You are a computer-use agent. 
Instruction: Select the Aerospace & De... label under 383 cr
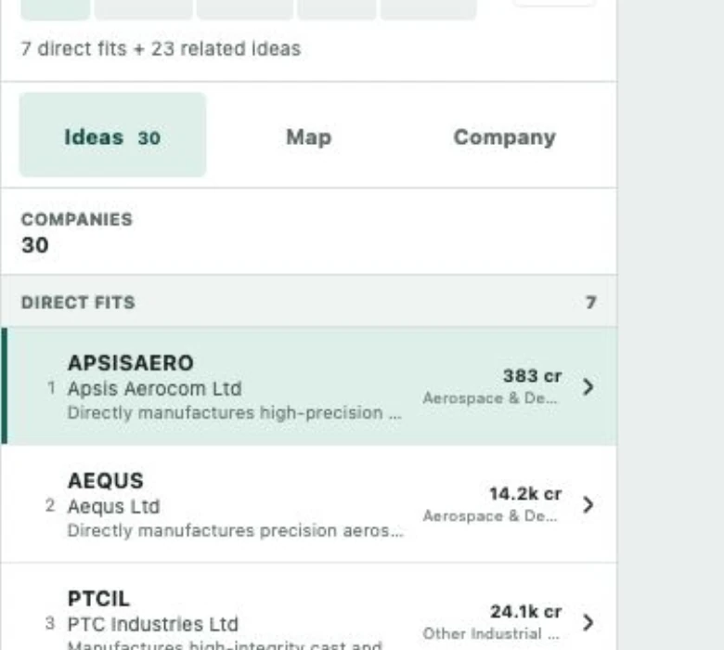[490, 398]
